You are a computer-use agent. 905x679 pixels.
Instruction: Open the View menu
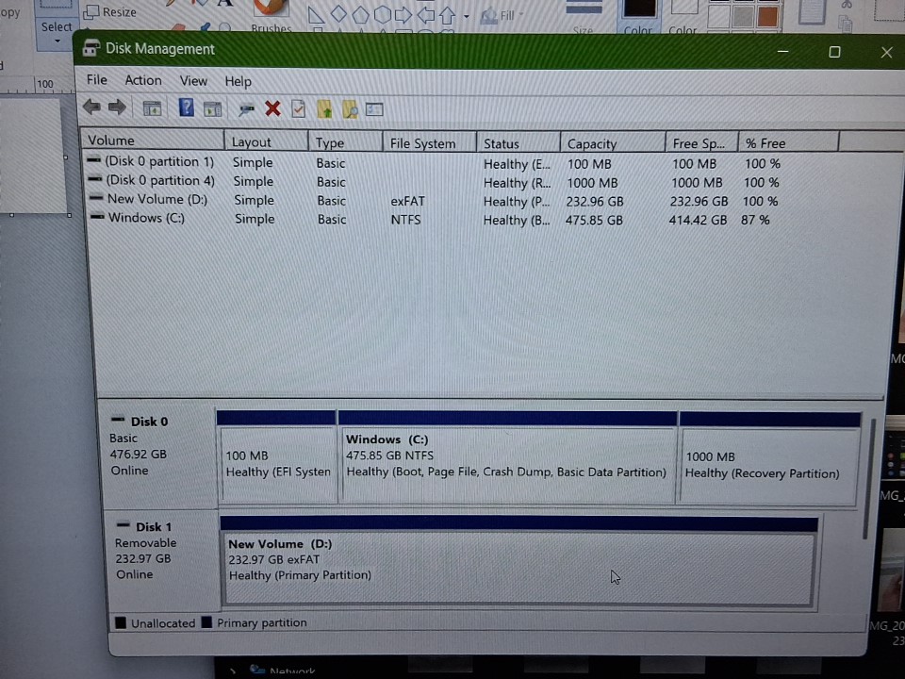coord(193,81)
